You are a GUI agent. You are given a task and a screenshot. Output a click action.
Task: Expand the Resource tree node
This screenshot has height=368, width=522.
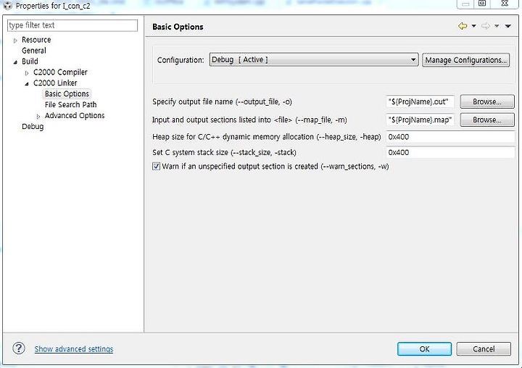tap(15, 41)
